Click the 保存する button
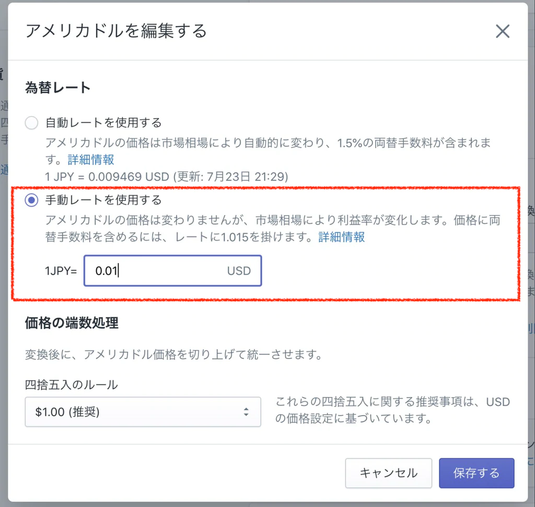Screen dimensions: 535x507 (x=476, y=473)
